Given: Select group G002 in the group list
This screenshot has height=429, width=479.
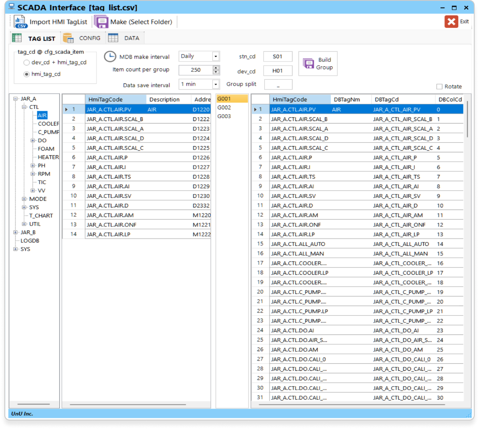Looking at the screenshot, I should 224,108.
